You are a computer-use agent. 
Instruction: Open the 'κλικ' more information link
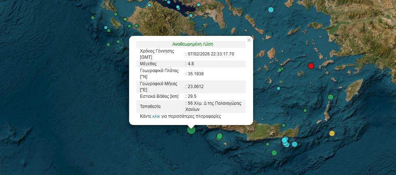coord(156,116)
